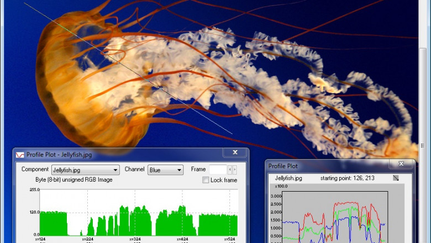Step Frame backward with the left arrow
Image resolution: width=431 pixels, height=243 pixels.
[230, 170]
